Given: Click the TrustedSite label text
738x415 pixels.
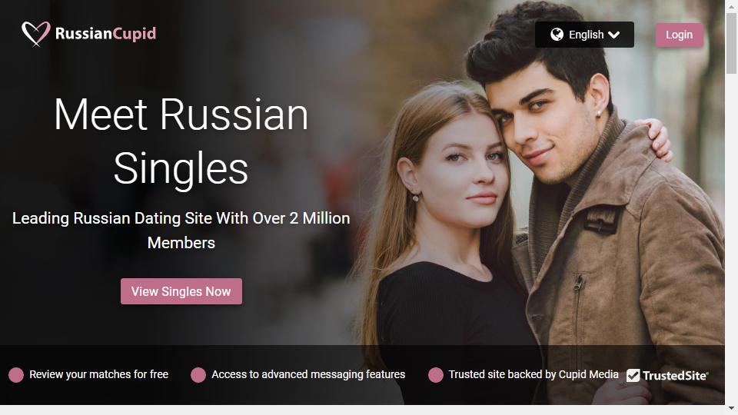Looking at the screenshot, I should click(x=674, y=376).
